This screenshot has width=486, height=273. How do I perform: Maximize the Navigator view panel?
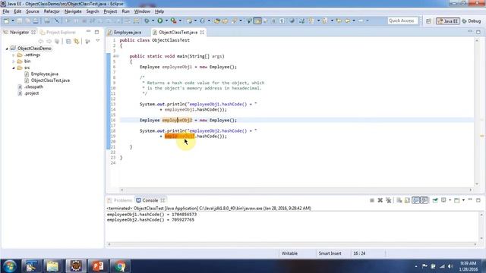coord(96,32)
